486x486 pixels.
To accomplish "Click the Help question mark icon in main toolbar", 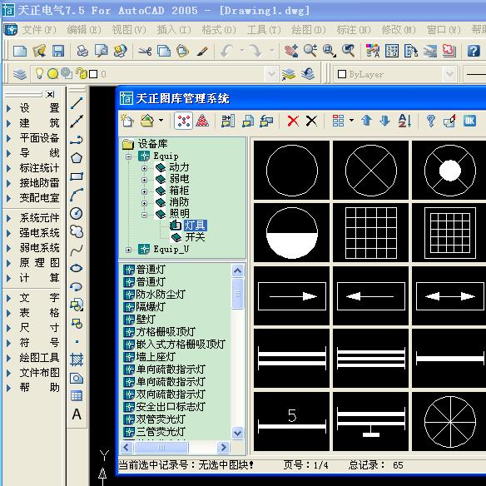I will (474, 51).
